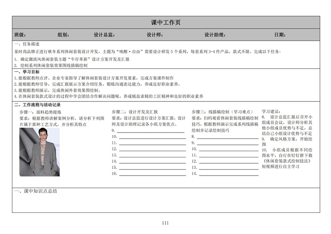Click goal 4 mentioning "工匠精神"

click(x=109, y=96)
